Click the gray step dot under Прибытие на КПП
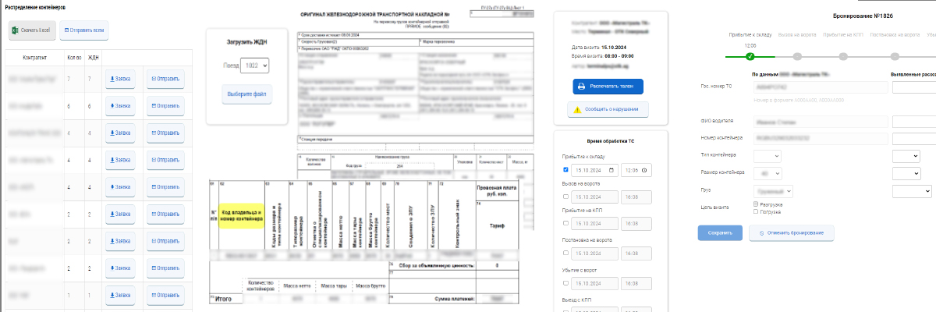Screen dimensions: 936x312 843,56
